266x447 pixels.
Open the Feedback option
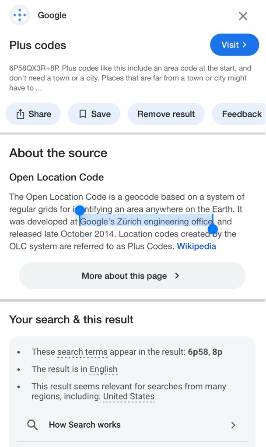(x=241, y=114)
